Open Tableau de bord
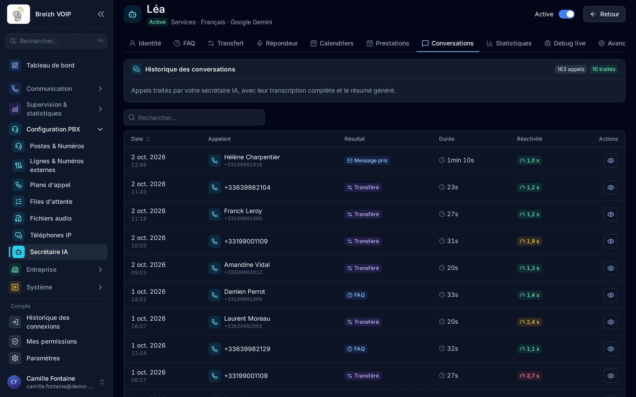The width and height of the screenshot is (636, 397). point(56,65)
